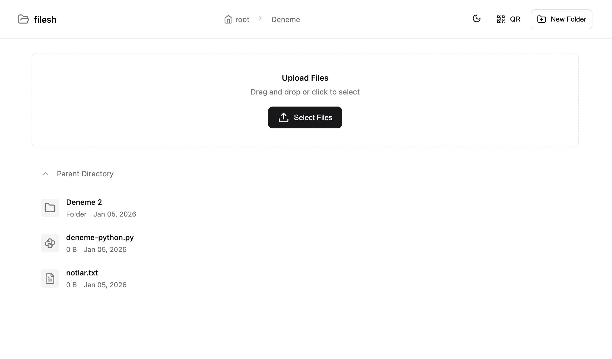
Task: Click the QR code icon
Action: click(501, 19)
